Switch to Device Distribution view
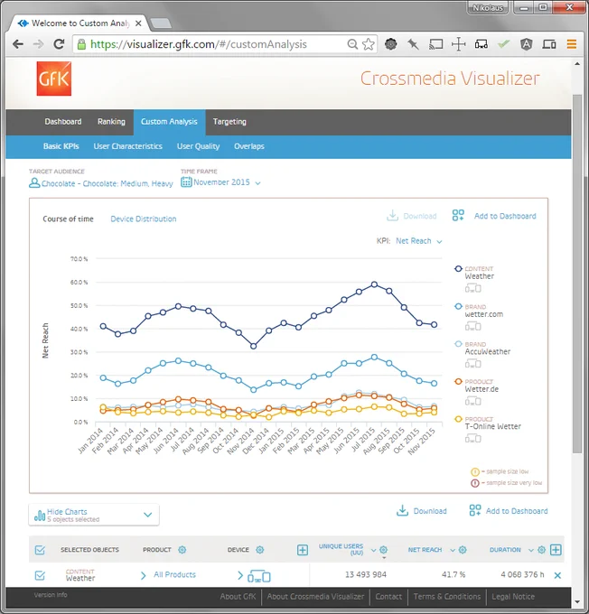Image resolution: width=589 pixels, height=614 pixels. 144,219
